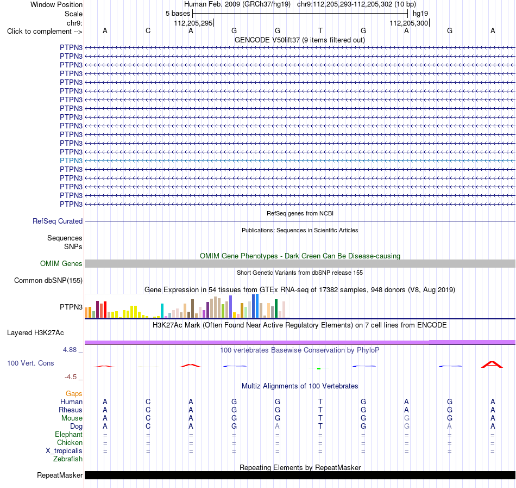The image size is (516, 488).
Task: Click the PTPN3 label beside the GTEx bar chart
Action: 71,307
